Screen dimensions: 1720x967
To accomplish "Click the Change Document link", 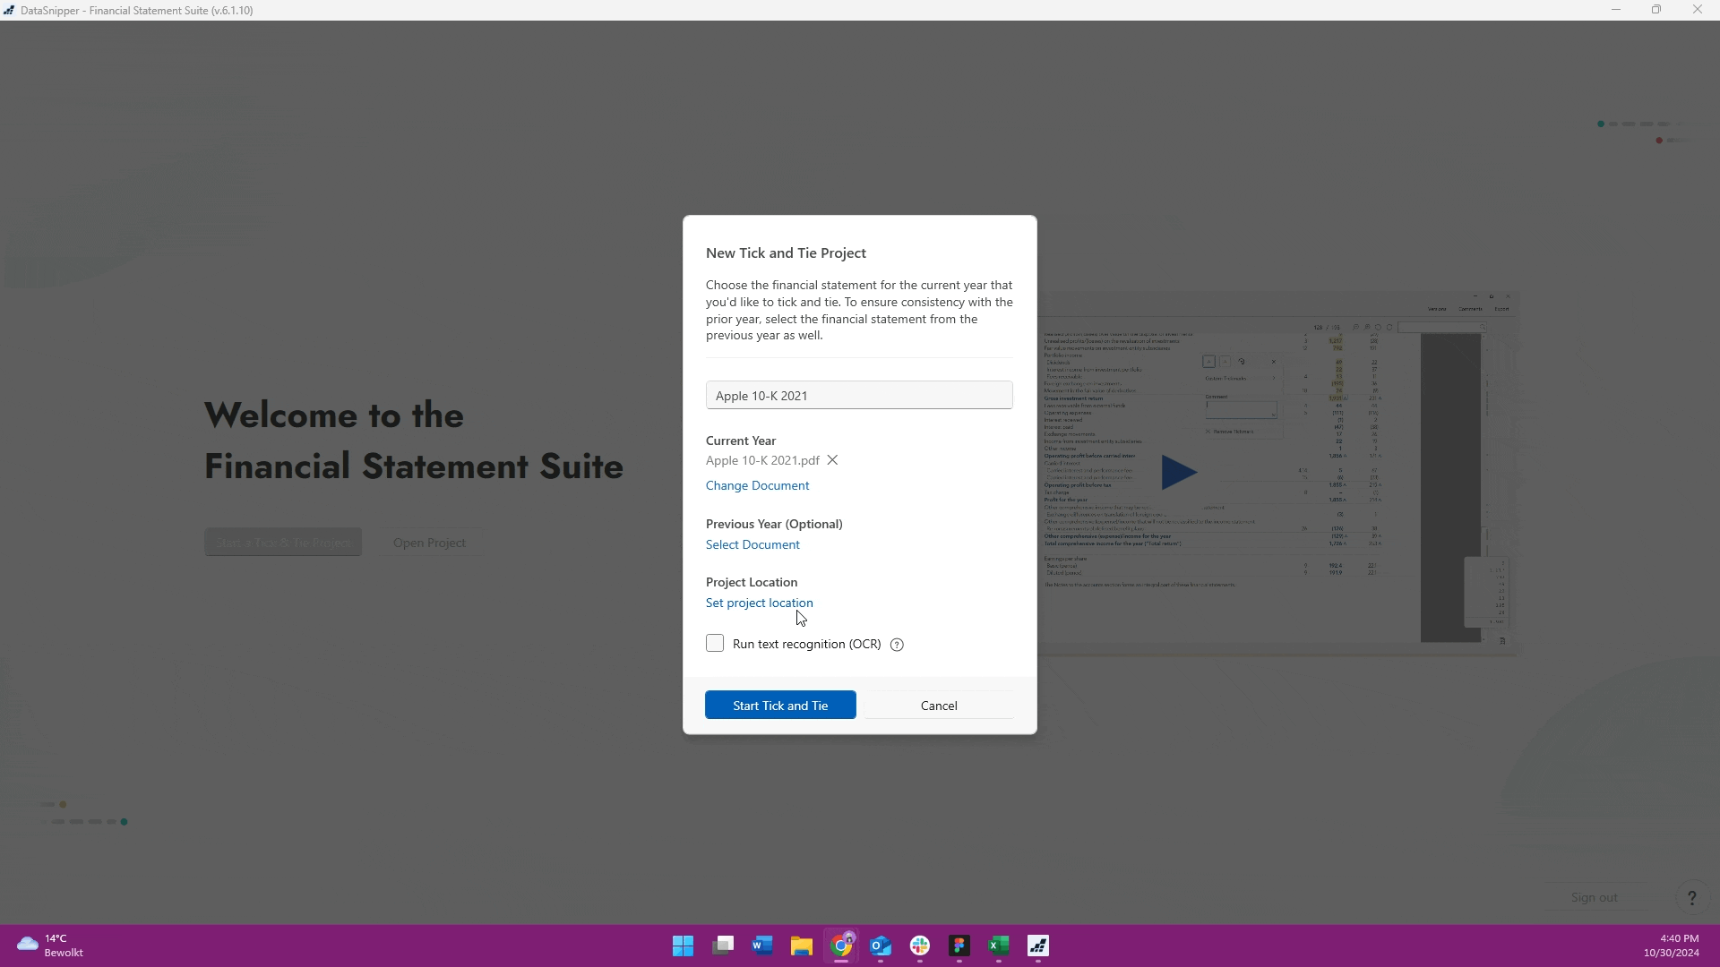I will pyautogui.click(x=757, y=485).
